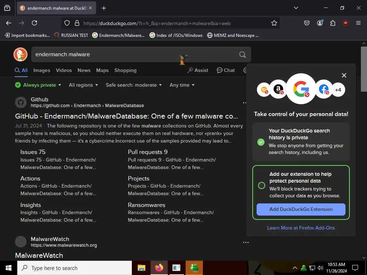
Task: Switch to the Videos tab
Action: [64, 70]
